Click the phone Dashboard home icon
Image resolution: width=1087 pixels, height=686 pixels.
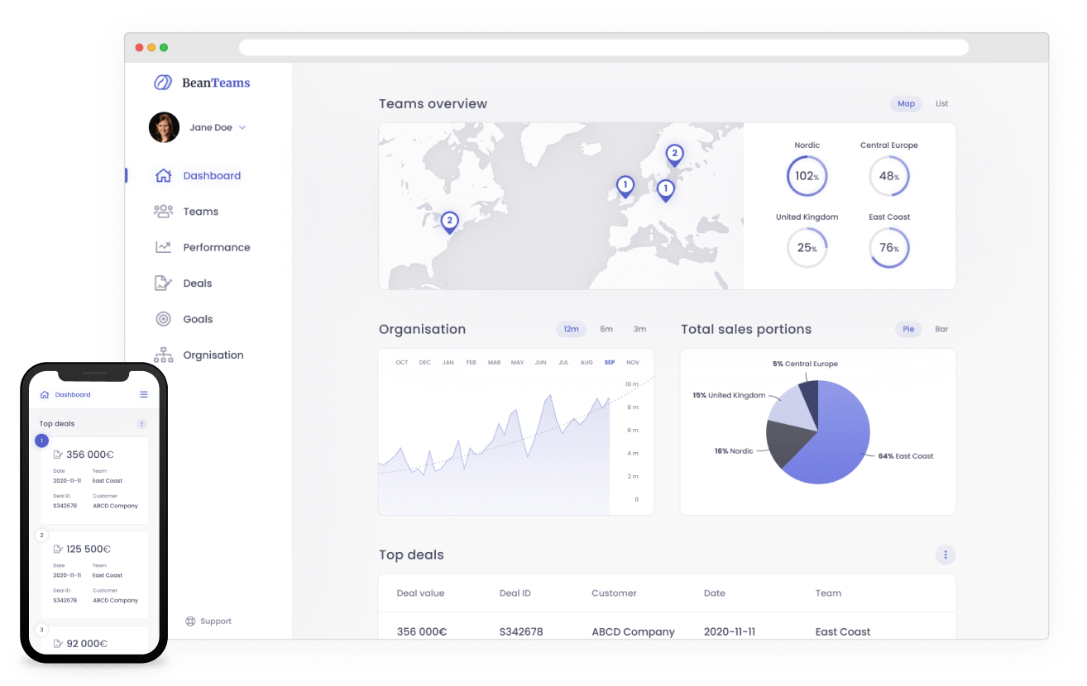coord(45,394)
